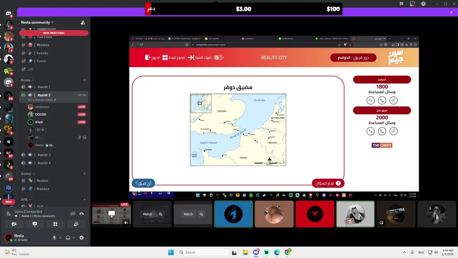The height and width of the screenshot is (258, 458).
Task: Click the NEW MENTIONS banner
Action: click(x=54, y=33)
